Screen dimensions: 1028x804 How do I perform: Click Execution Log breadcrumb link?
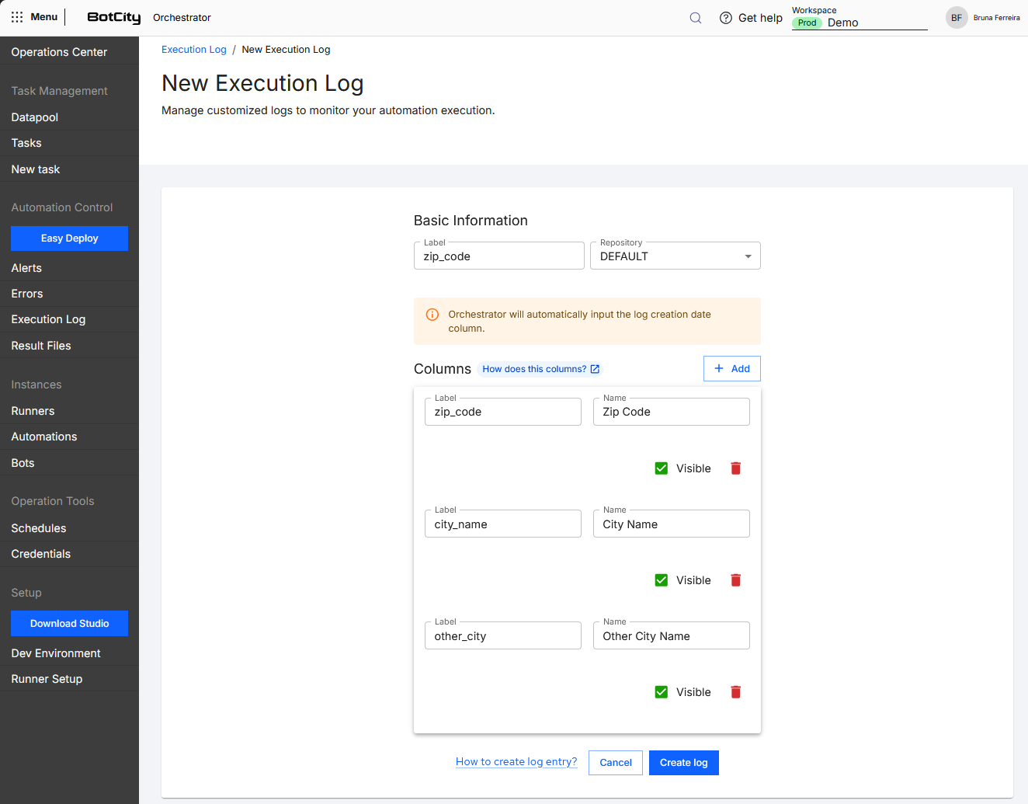194,50
